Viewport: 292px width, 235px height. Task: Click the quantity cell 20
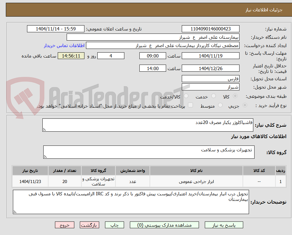pyautogui.click(x=64, y=181)
